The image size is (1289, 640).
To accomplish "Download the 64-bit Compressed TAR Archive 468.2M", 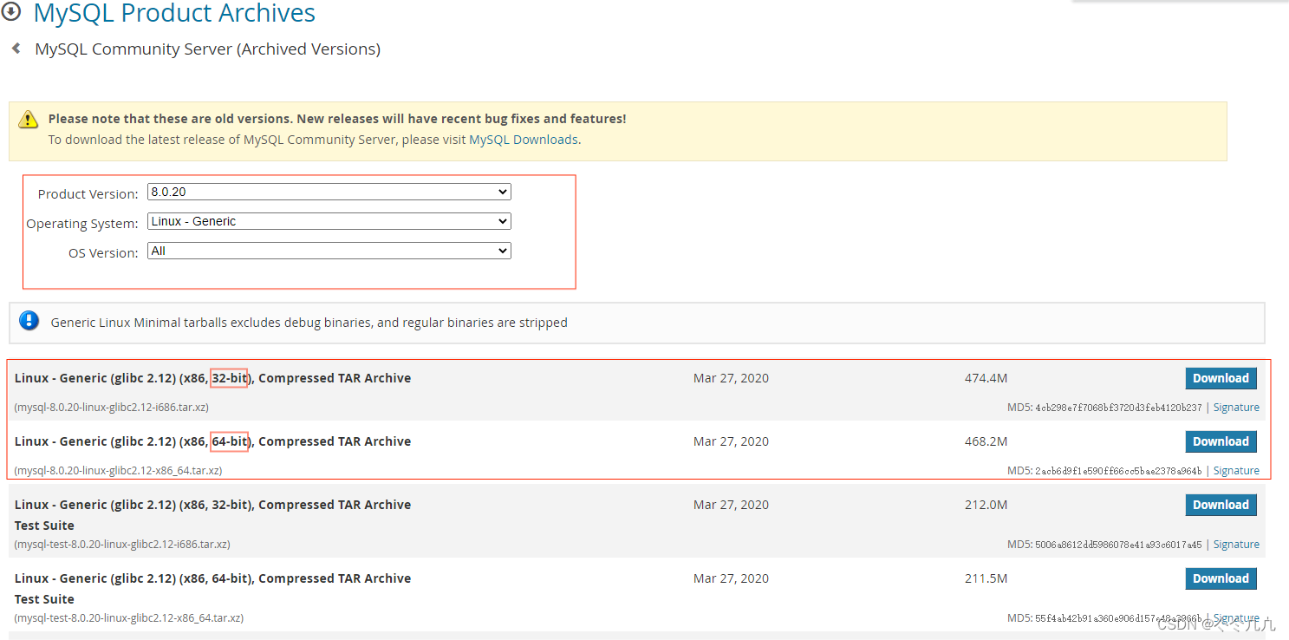I will 1221,441.
